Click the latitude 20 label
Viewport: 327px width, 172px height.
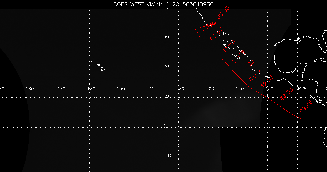tap(166, 67)
